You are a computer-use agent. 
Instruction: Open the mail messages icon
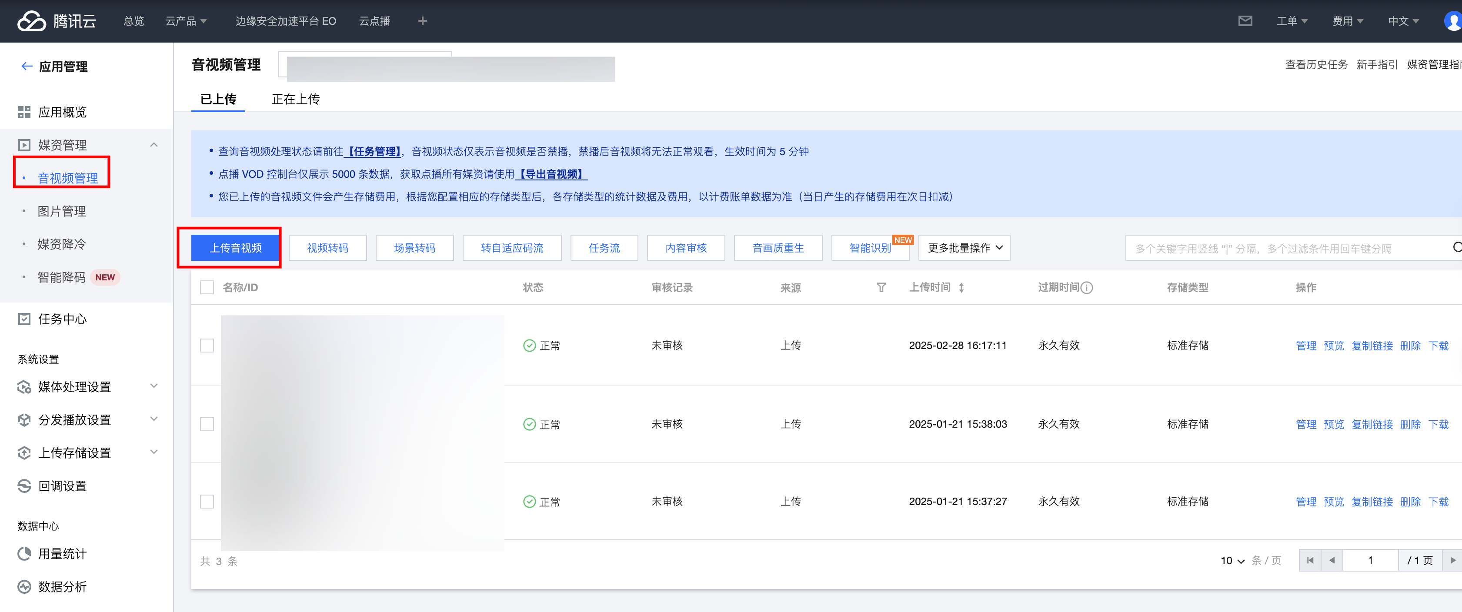[1245, 21]
